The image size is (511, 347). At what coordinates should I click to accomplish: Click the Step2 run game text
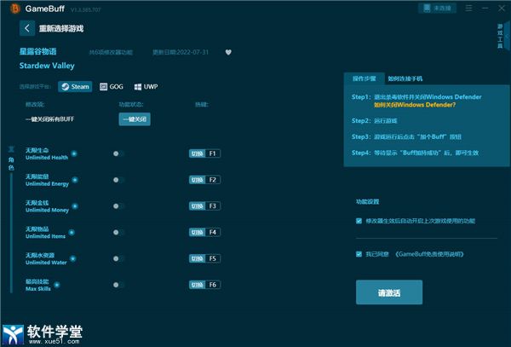[375, 121]
